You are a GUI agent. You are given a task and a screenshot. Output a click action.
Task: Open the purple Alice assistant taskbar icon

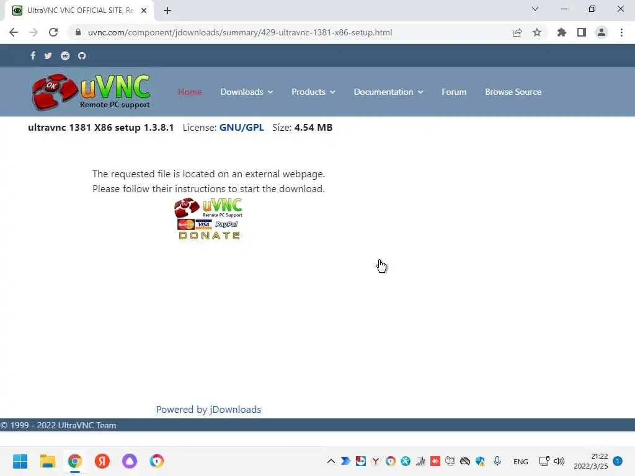pos(130,461)
